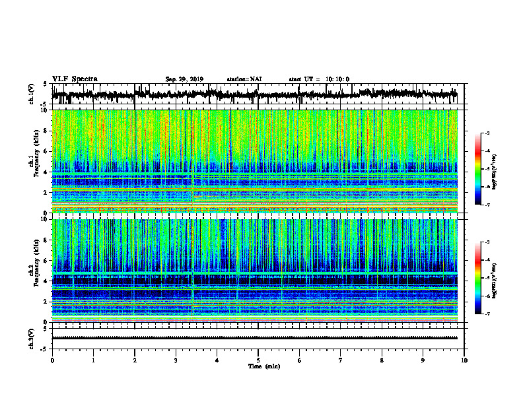Click the "ch.3(V)" axis label

(x=32, y=339)
